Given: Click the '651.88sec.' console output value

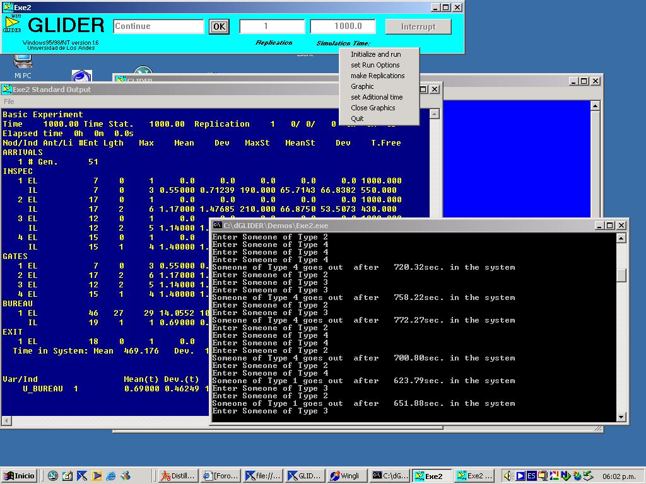Looking at the screenshot, I should coord(419,403).
